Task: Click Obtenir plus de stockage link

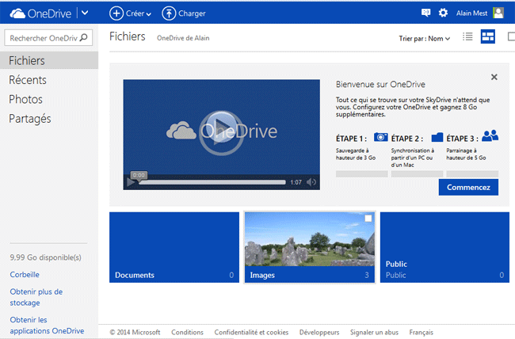Action: point(36,297)
